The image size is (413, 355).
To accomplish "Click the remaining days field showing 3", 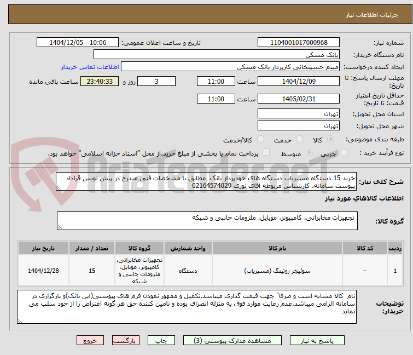I will click(156, 81).
